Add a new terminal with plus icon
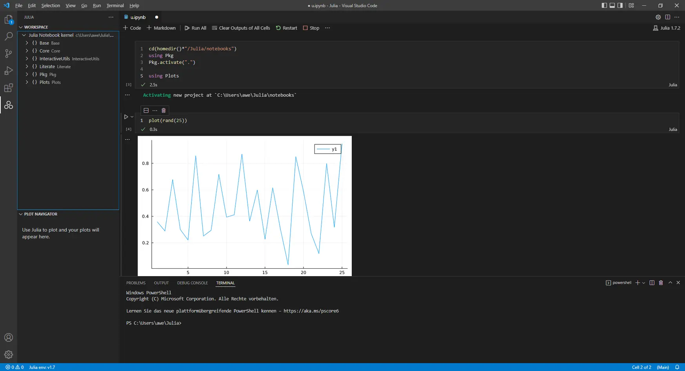Viewport: 685px width, 371px height. [x=638, y=283]
